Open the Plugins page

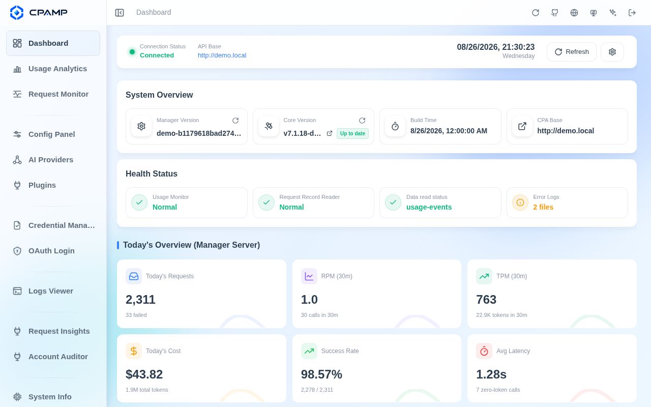53,185
